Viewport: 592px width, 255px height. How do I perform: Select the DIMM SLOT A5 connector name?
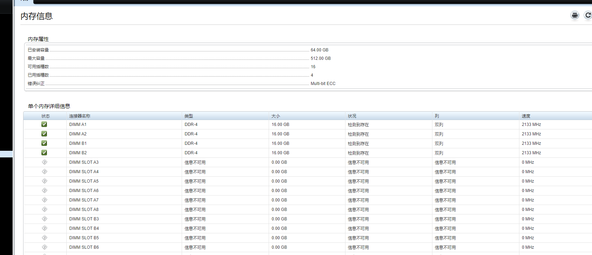pyautogui.click(x=84, y=181)
